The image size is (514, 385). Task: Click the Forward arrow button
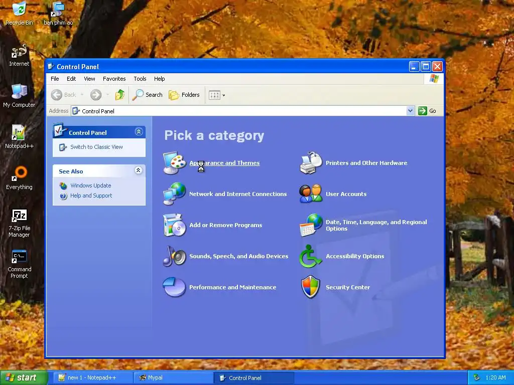click(96, 95)
